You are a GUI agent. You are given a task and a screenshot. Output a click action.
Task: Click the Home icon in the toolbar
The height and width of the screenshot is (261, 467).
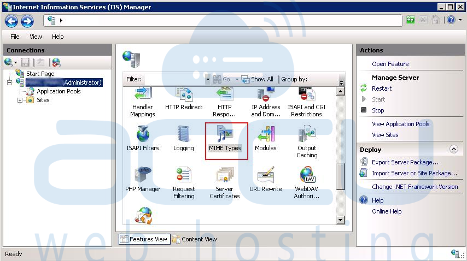tap(436, 20)
